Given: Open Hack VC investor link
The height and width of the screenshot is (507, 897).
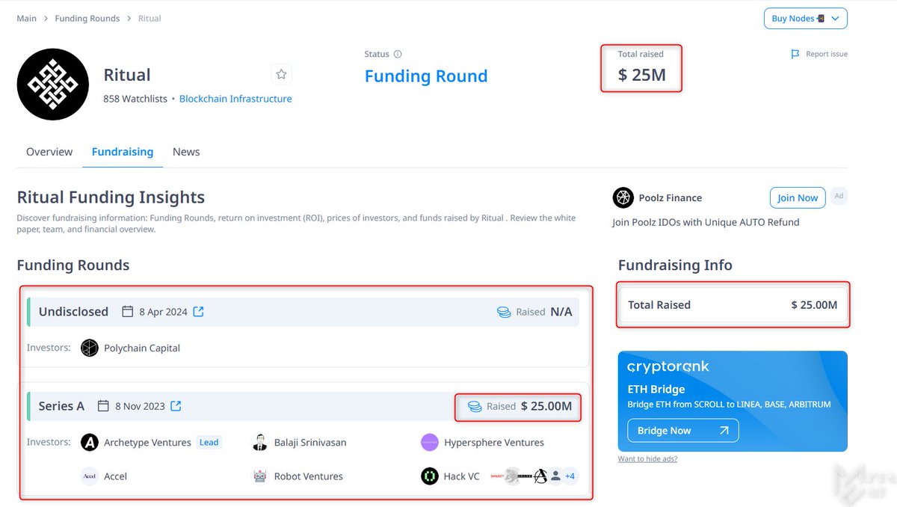Looking at the screenshot, I should coord(462,476).
